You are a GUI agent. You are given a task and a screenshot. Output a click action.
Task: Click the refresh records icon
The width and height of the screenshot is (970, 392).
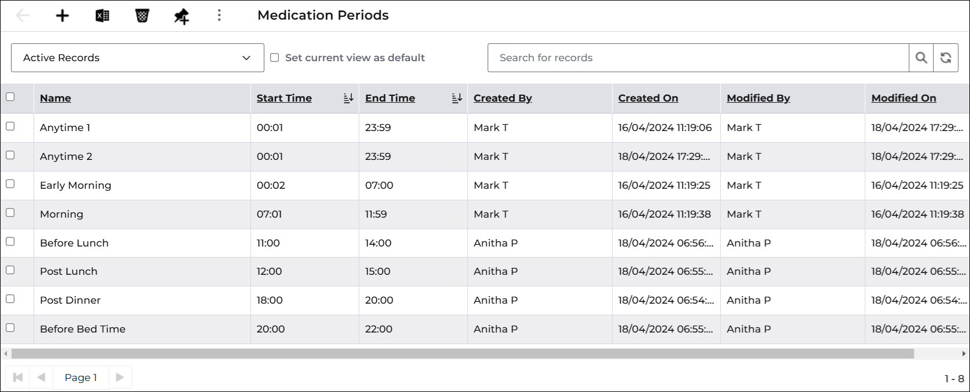click(946, 58)
